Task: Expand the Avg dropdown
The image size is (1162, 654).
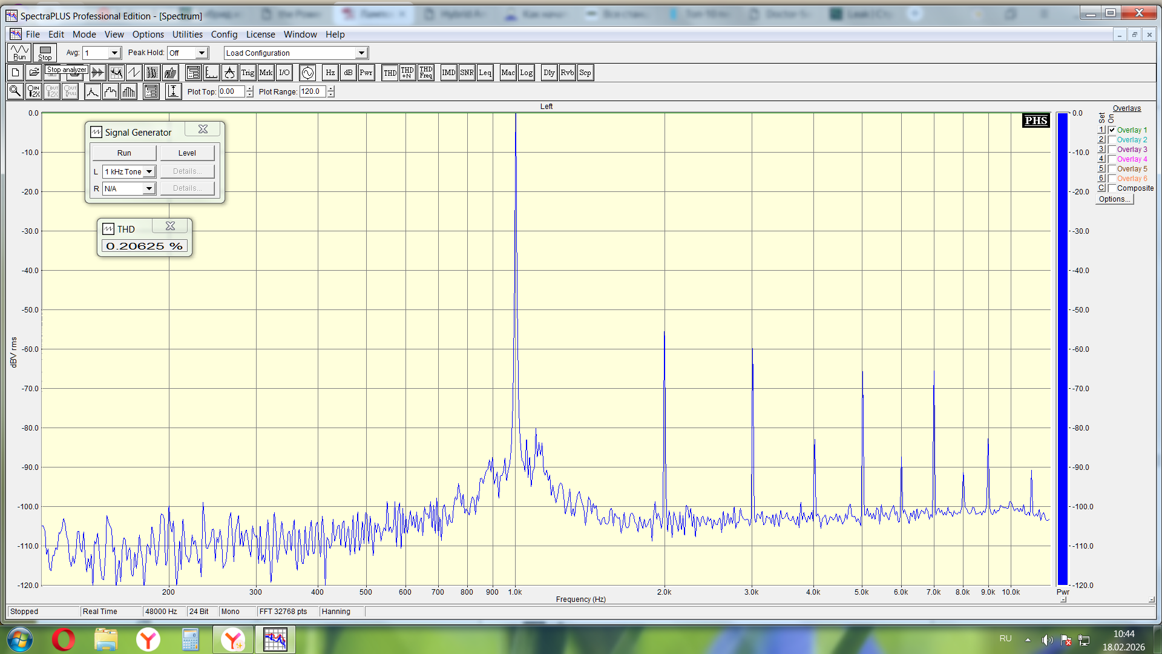Action: [x=114, y=53]
